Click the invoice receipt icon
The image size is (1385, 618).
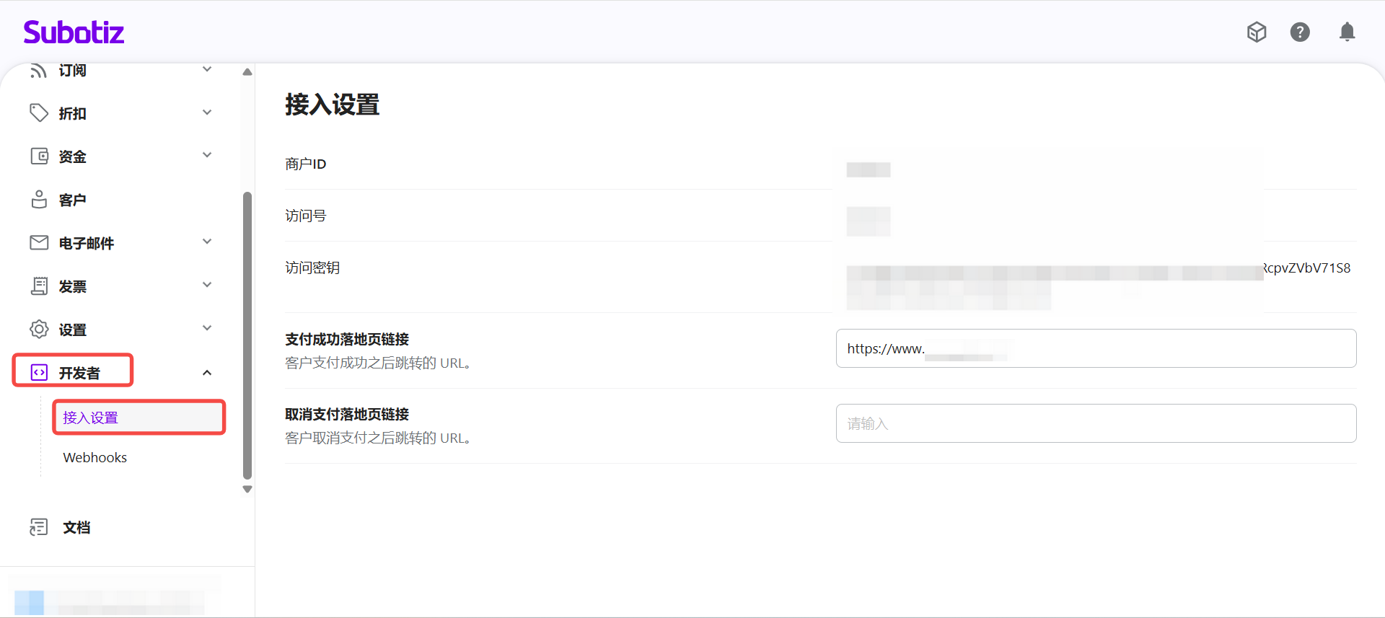(x=39, y=286)
